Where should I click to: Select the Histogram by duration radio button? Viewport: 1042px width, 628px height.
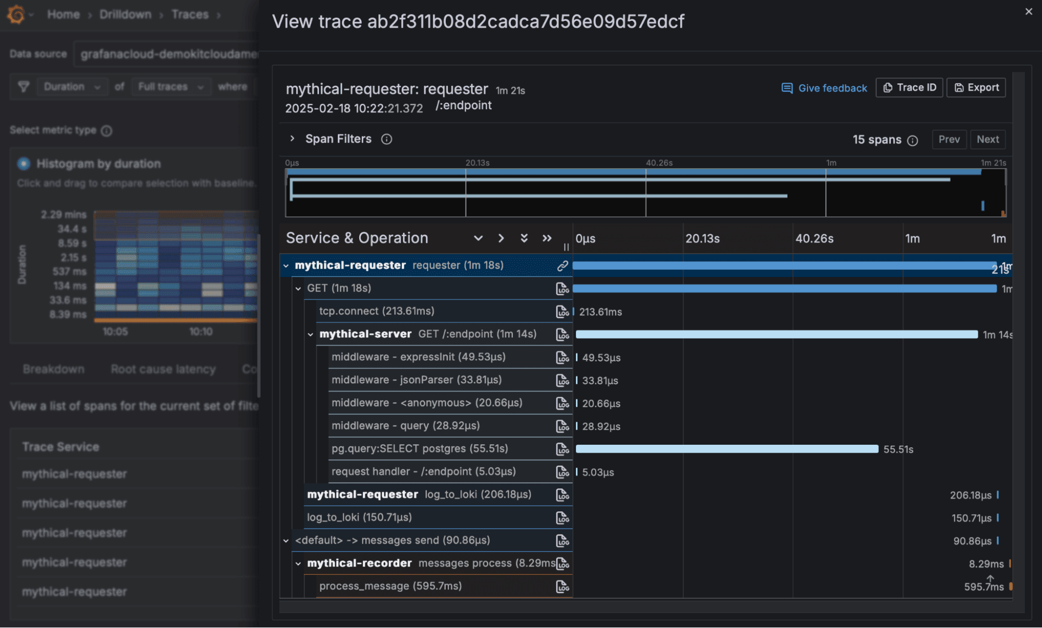pyautogui.click(x=23, y=164)
